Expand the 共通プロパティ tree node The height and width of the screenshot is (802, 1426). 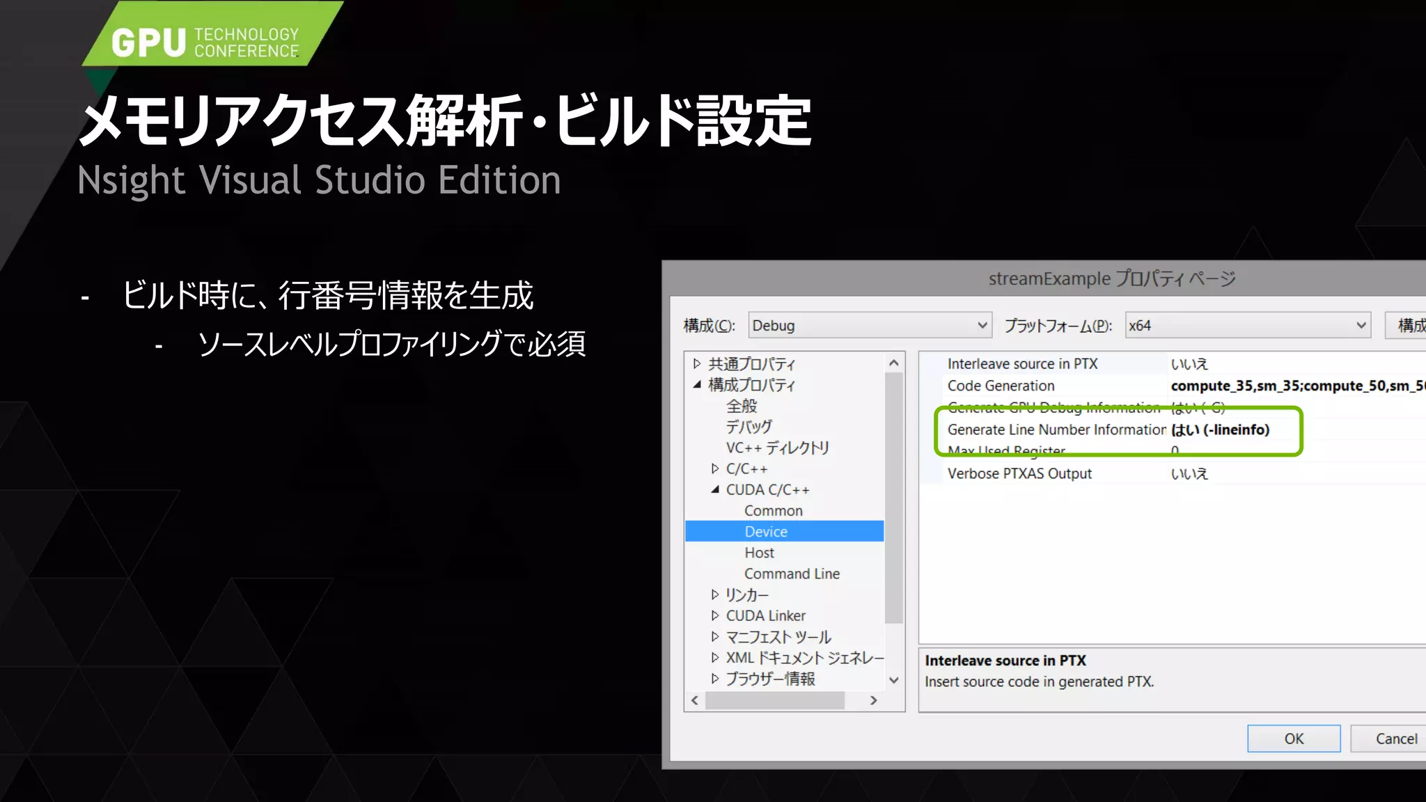[697, 363]
